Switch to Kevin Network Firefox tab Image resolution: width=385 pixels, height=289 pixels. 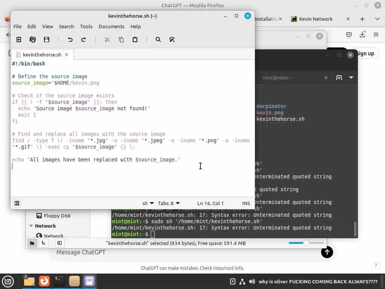315,19
